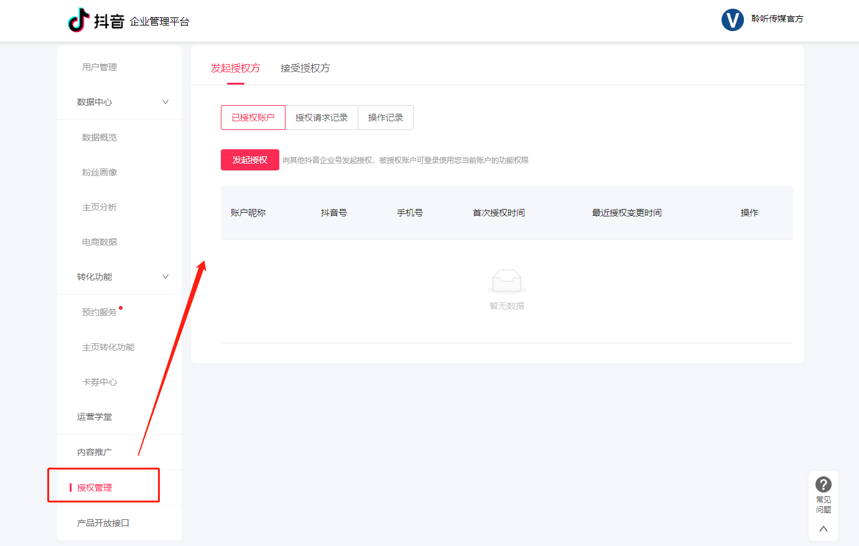Switch to 接受授权方 tab
Screen dimensions: 859x546
[305, 68]
